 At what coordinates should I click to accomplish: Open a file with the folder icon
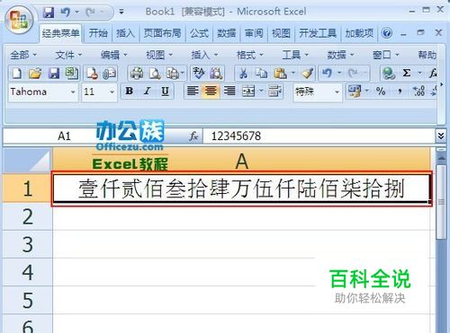[35, 74]
